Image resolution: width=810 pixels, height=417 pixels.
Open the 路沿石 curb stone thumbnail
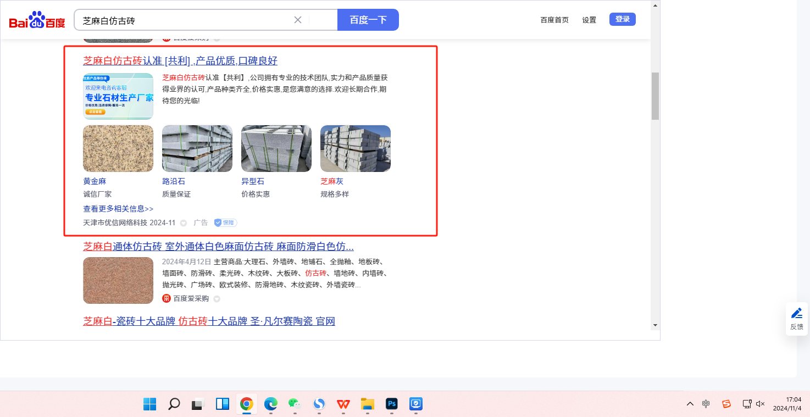[197, 148]
